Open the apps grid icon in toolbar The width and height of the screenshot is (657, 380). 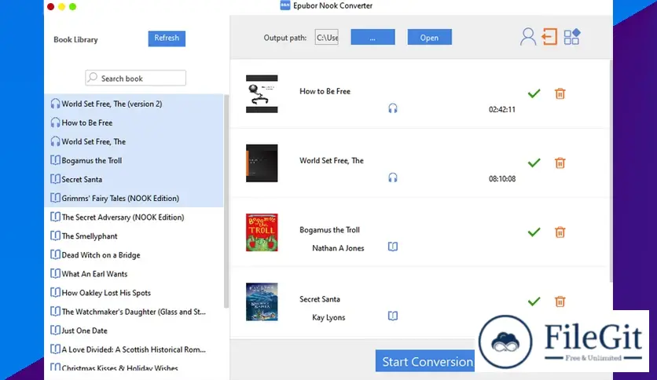tap(571, 36)
